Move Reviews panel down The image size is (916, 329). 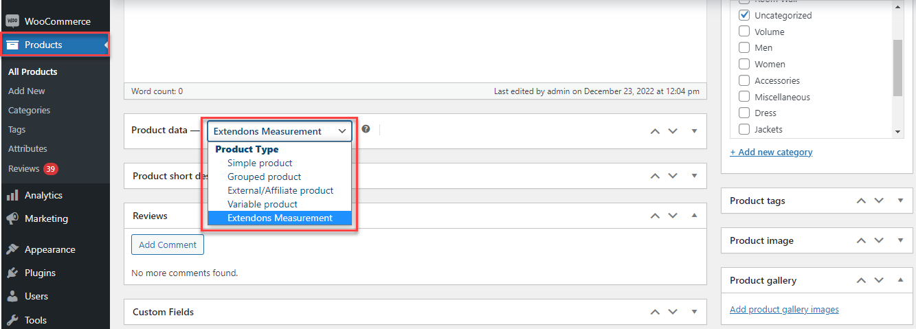pyautogui.click(x=673, y=216)
